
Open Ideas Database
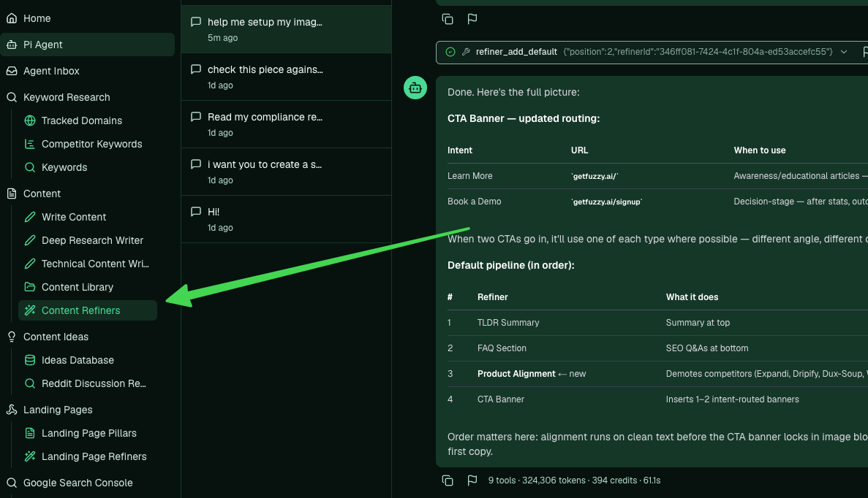coord(78,360)
